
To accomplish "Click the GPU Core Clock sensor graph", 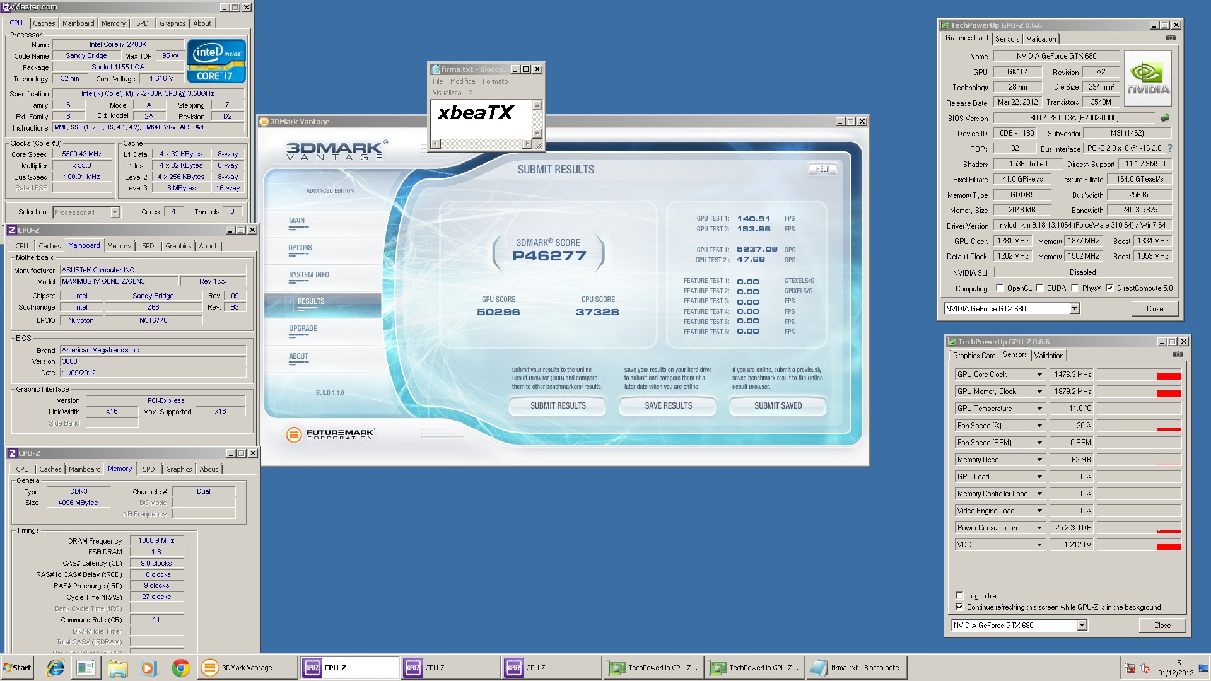I will [1139, 375].
